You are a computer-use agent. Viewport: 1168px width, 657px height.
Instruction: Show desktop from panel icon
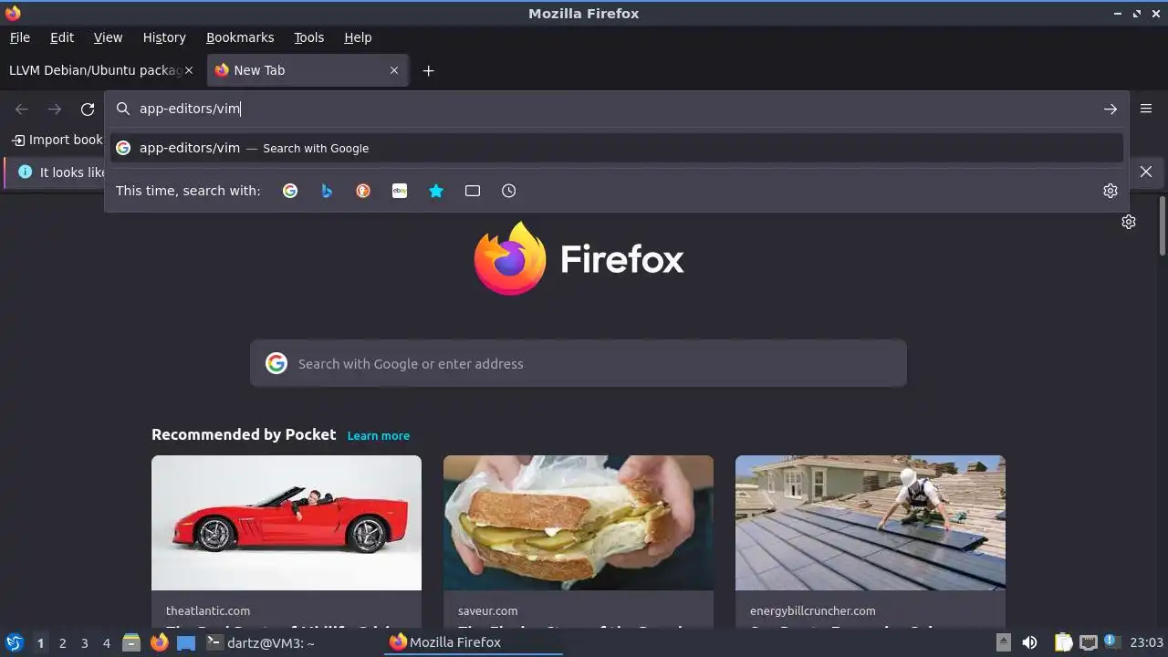[186, 642]
